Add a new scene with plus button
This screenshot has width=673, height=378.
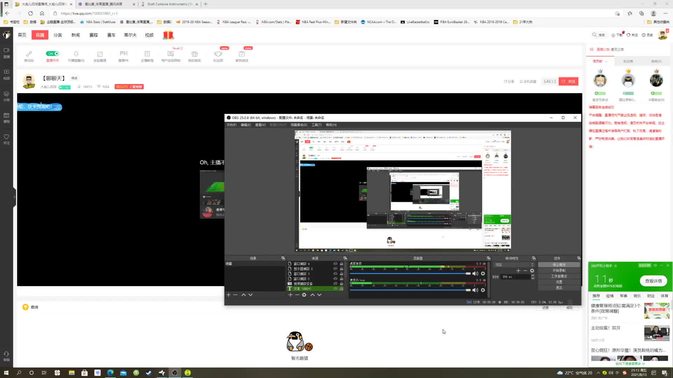[228, 295]
